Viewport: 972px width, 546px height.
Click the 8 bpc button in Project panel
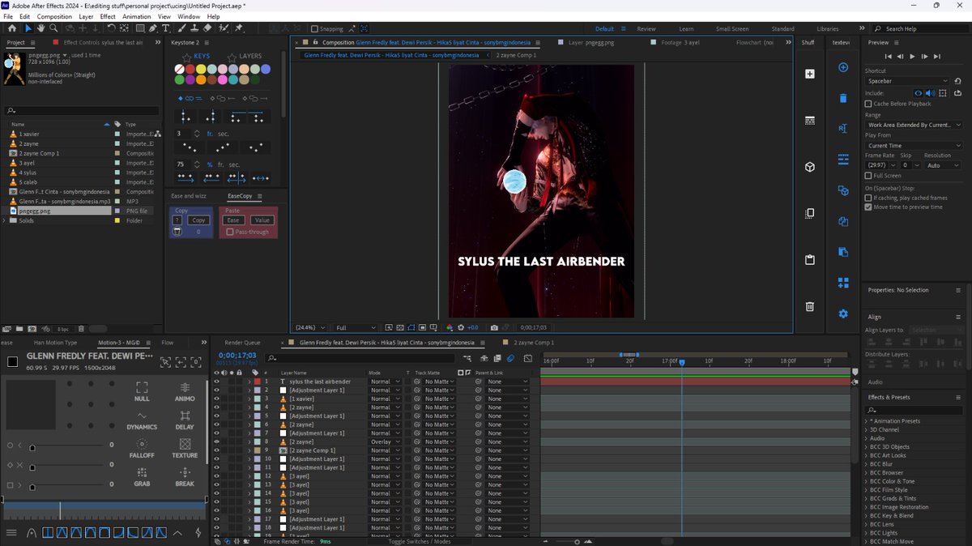click(62, 329)
